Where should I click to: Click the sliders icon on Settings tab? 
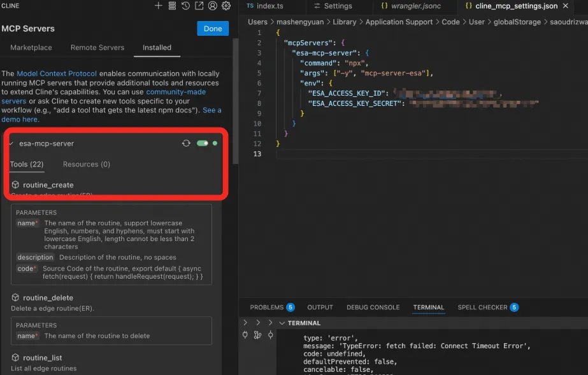coord(317,6)
